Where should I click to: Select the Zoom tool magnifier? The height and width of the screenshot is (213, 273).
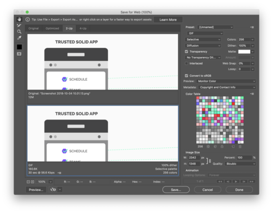(19, 32)
